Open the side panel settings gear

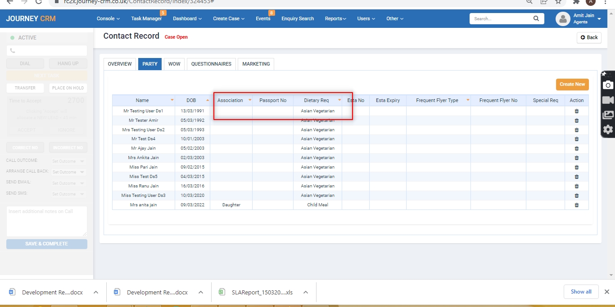pyautogui.click(x=608, y=129)
